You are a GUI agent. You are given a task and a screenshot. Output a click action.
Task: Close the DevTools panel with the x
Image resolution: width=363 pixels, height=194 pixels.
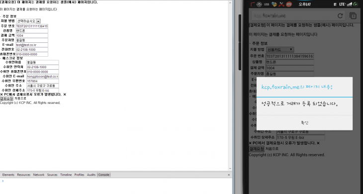[x=229, y=175]
